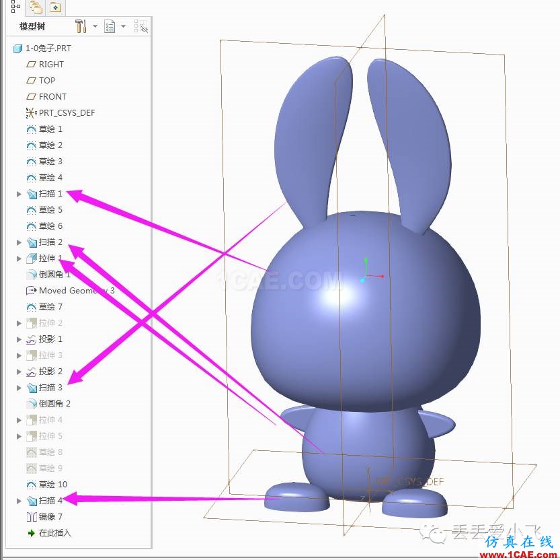Select the 倒圆角 1 round feature icon
The width and height of the screenshot is (560, 560).
32,275
